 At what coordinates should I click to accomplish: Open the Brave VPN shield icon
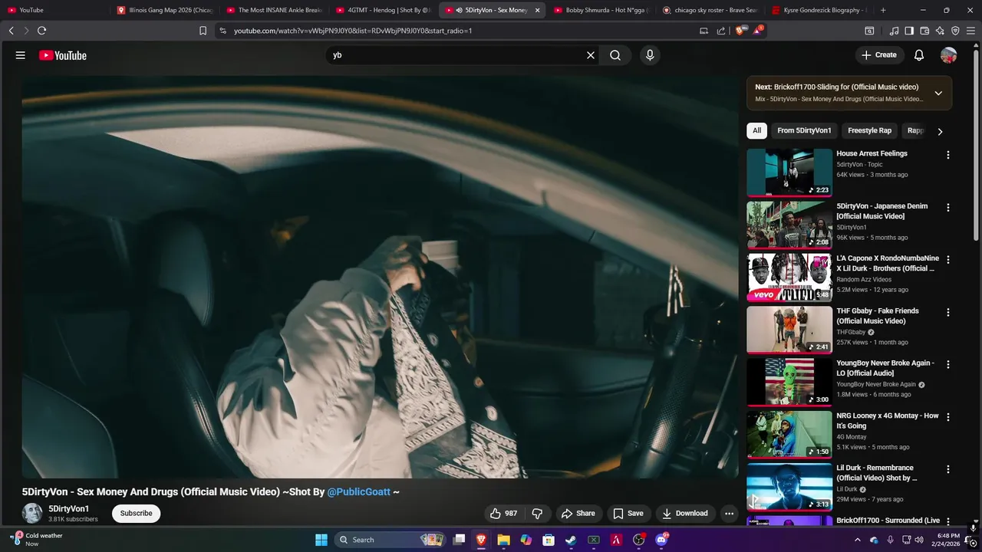tap(955, 31)
